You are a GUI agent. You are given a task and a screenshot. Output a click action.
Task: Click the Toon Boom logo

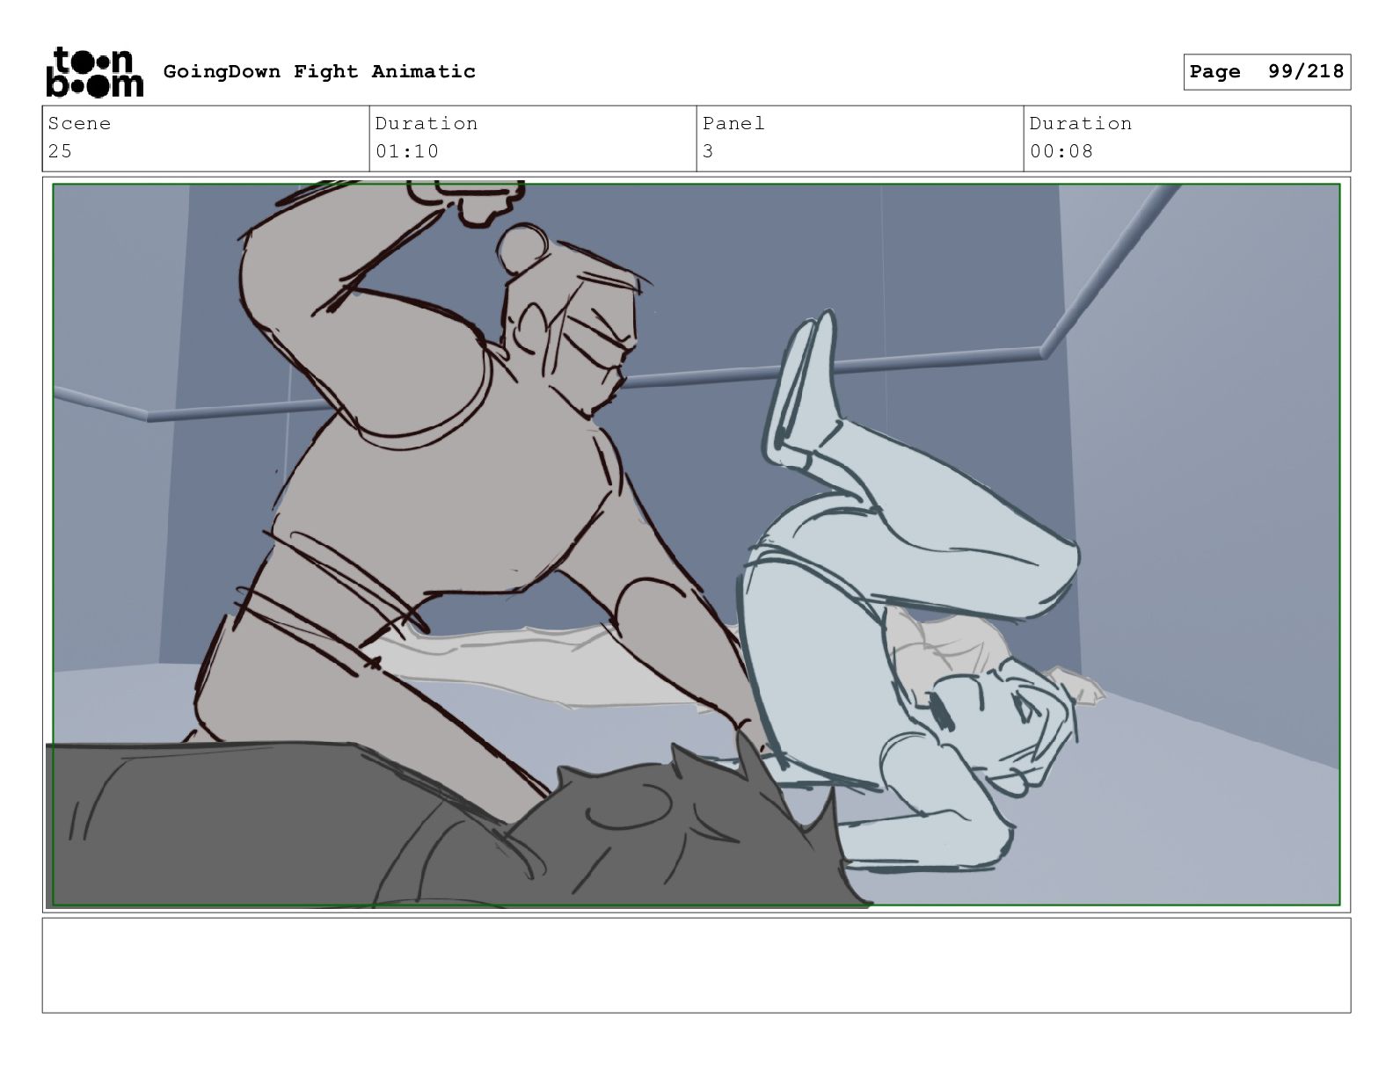click(x=94, y=72)
